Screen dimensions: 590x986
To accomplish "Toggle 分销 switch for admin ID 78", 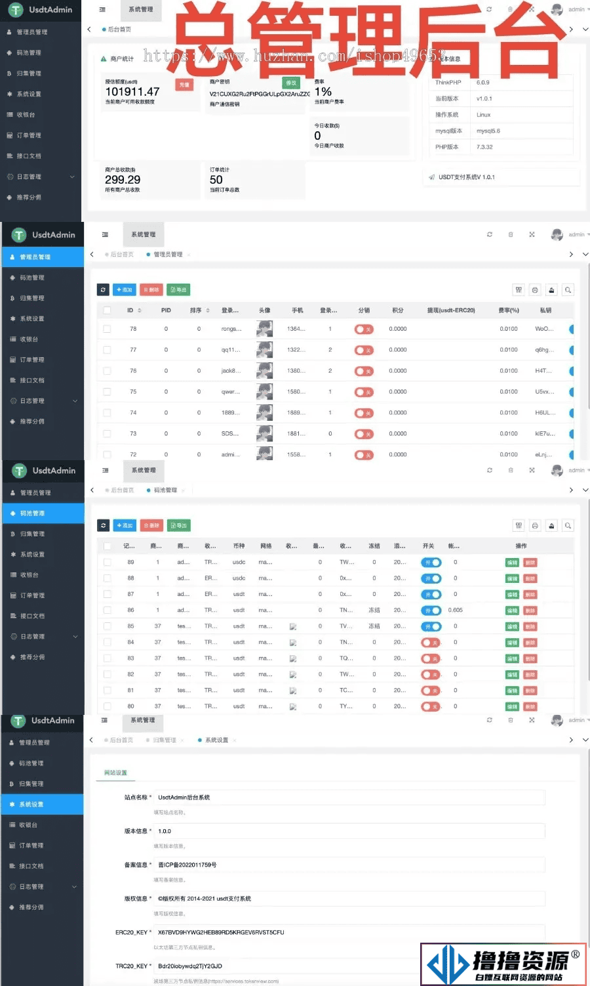I will tap(364, 330).
